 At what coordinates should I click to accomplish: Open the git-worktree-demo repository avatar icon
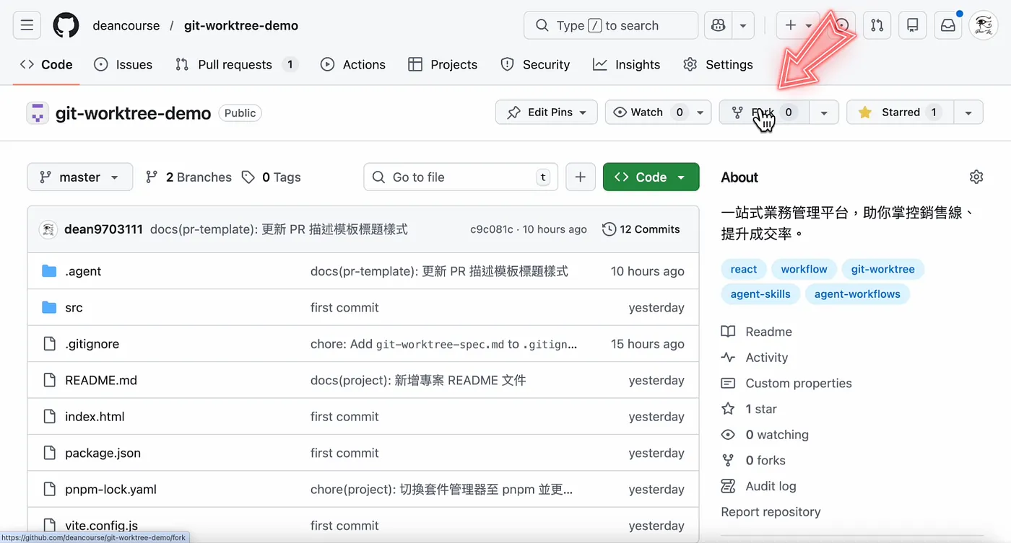[x=38, y=112]
